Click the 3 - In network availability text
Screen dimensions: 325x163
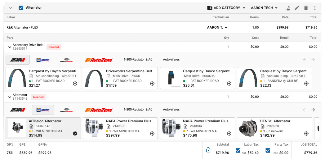[x=273, y=131]
